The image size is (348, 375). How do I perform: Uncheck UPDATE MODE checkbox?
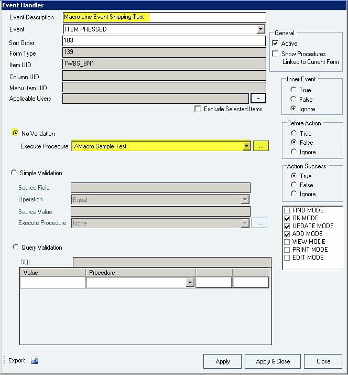tap(287, 226)
